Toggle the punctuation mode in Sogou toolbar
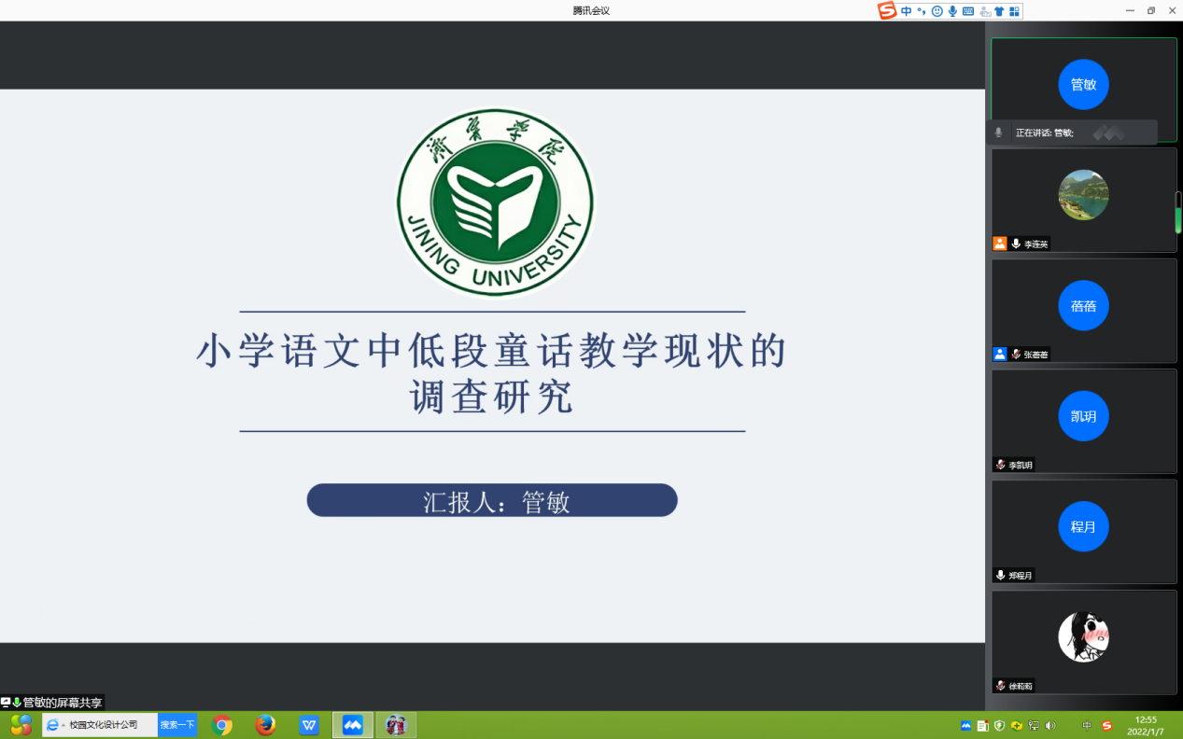Screen dimensions: 1183x739 click(922, 11)
